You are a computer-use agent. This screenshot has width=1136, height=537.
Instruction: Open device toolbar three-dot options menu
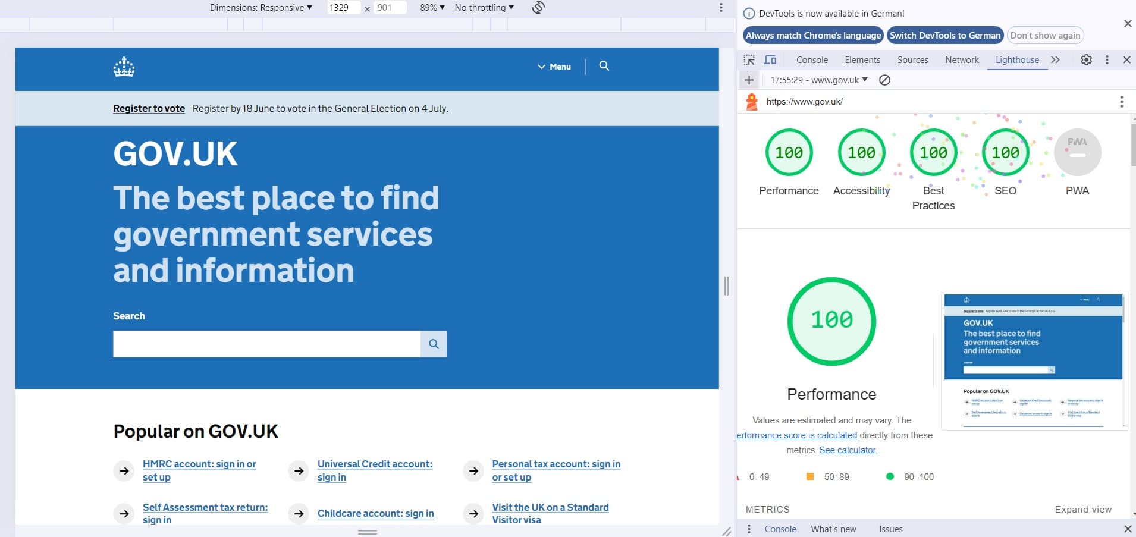(x=721, y=8)
